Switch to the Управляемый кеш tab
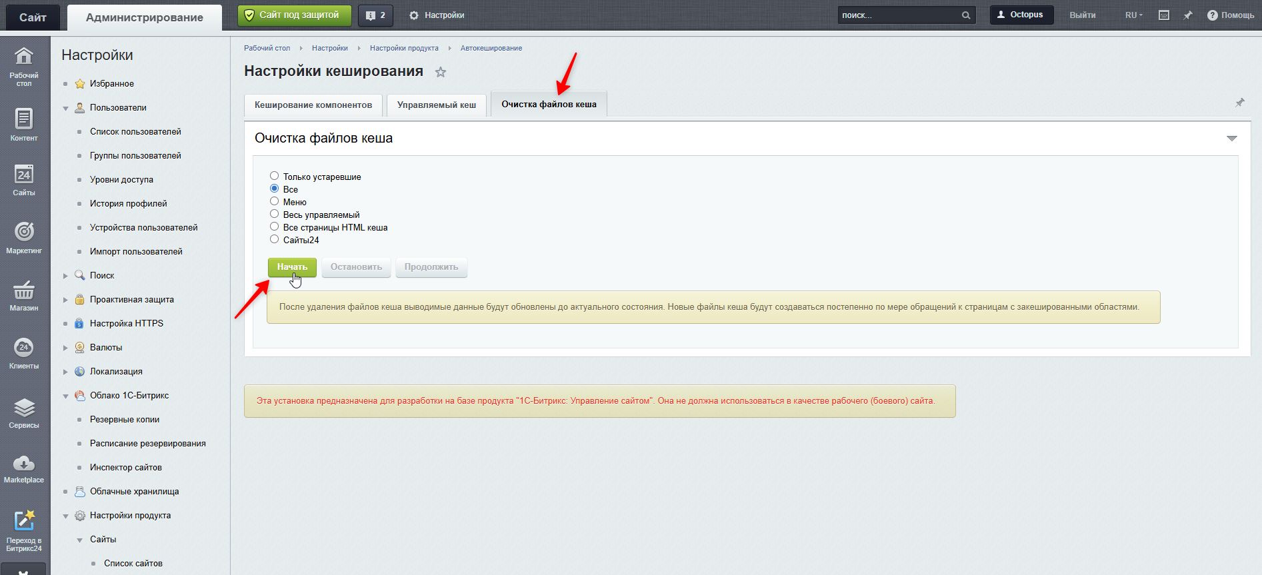 pos(437,105)
